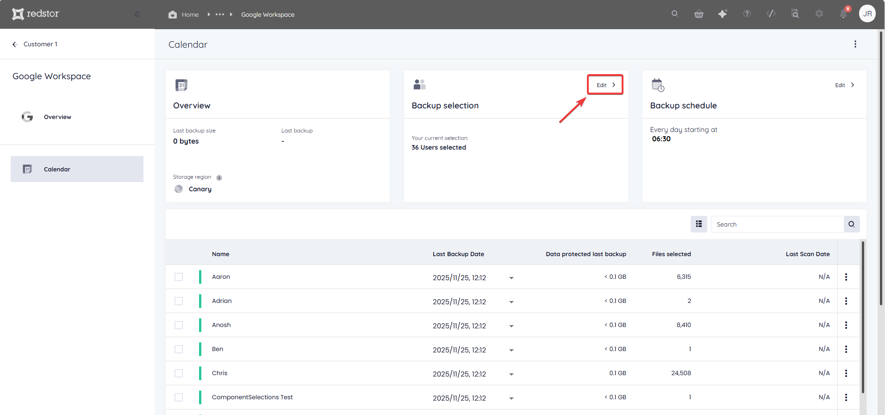
Task: Select the checkbox for Aaron
Action: click(x=179, y=277)
